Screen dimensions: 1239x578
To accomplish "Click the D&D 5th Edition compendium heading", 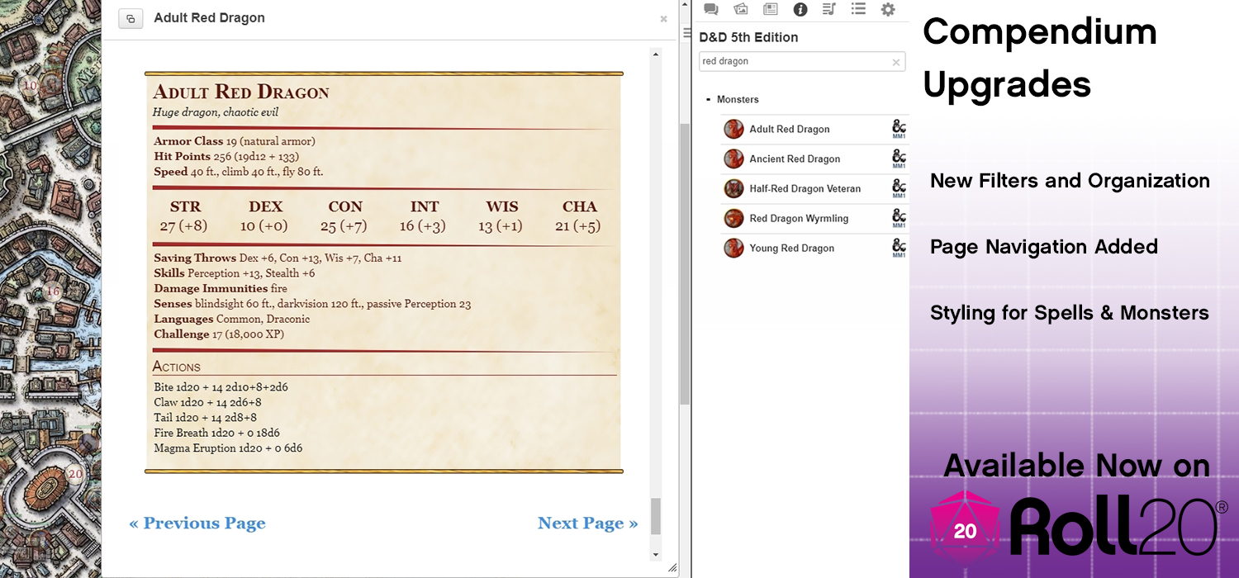I will [748, 37].
